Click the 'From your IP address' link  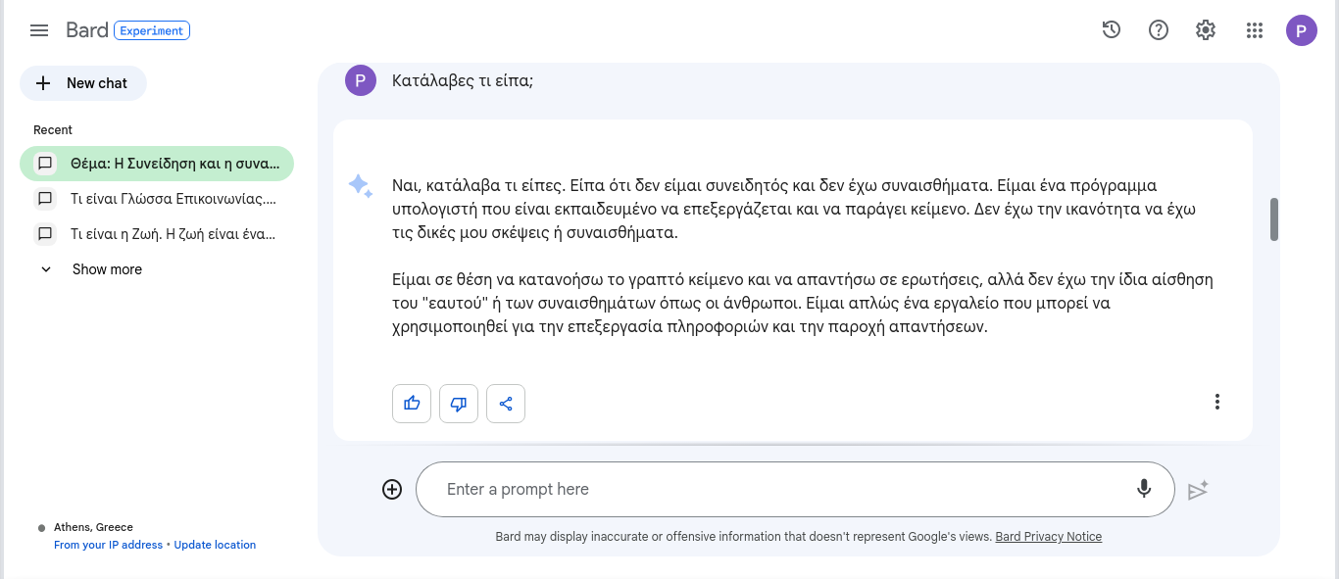tap(109, 545)
